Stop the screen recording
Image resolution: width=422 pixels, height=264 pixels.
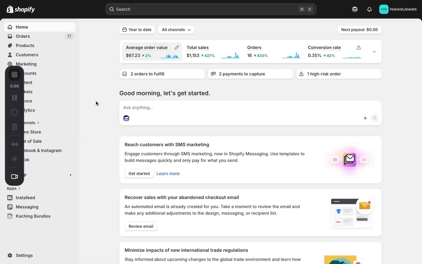[14, 75]
